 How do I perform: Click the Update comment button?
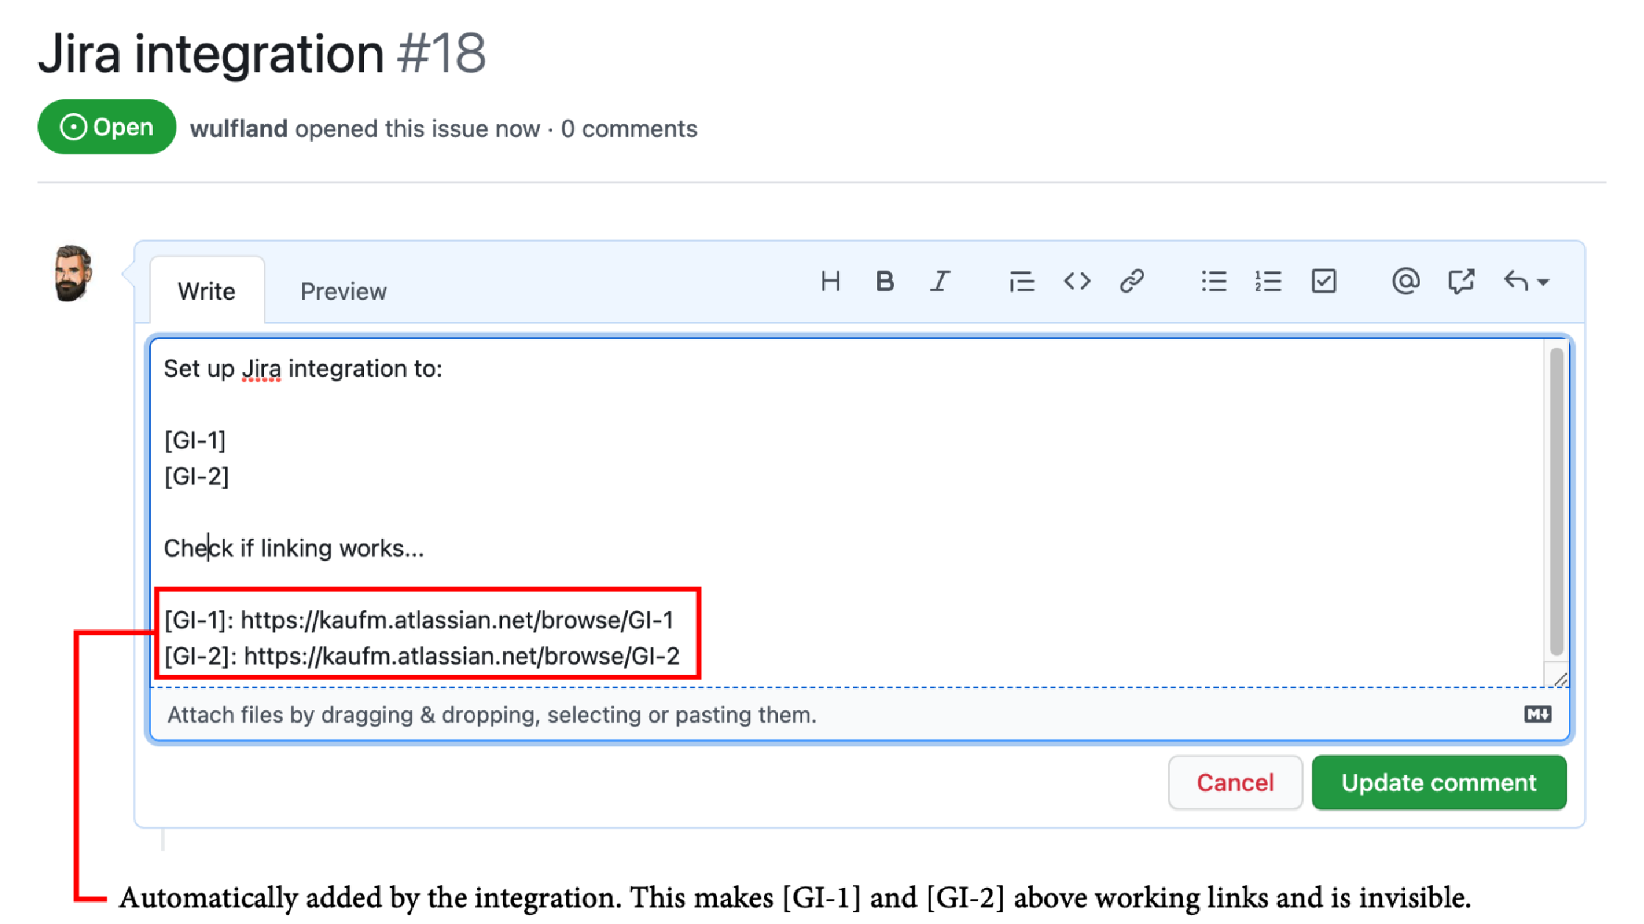click(1439, 783)
